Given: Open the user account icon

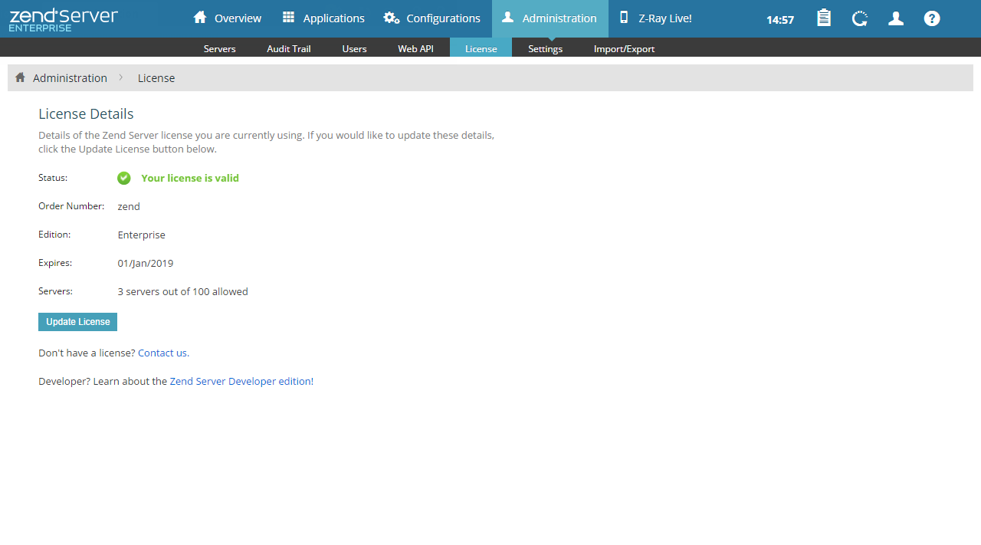Looking at the screenshot, I should click(x=896, y=18).
